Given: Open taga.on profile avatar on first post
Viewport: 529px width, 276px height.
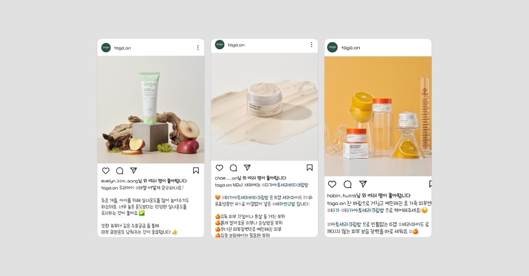Looking at the screenshot, I should pyautogui.click(x=106, y=47).
